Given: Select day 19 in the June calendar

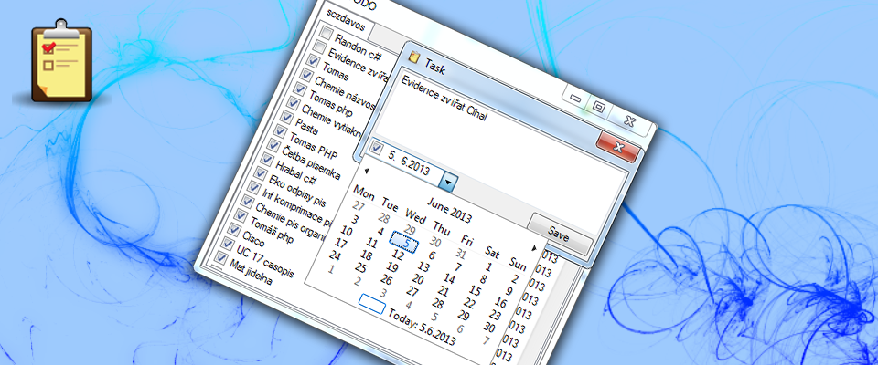Looking at the screenshot, I should [391, 267].
